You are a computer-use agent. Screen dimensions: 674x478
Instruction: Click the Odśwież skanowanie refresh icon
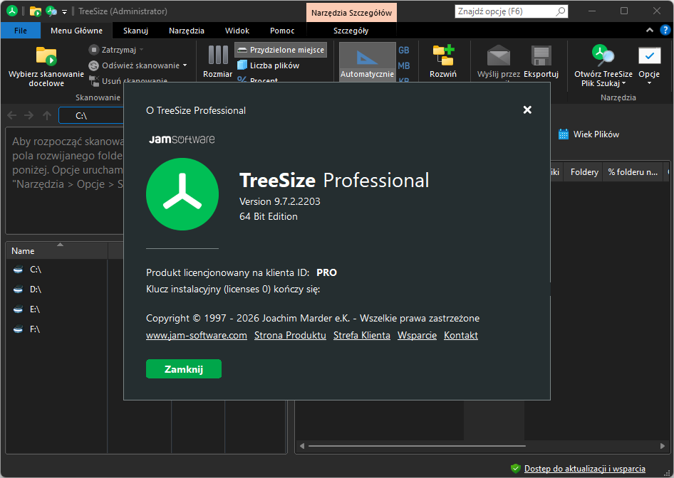click(x=94, y=65)
